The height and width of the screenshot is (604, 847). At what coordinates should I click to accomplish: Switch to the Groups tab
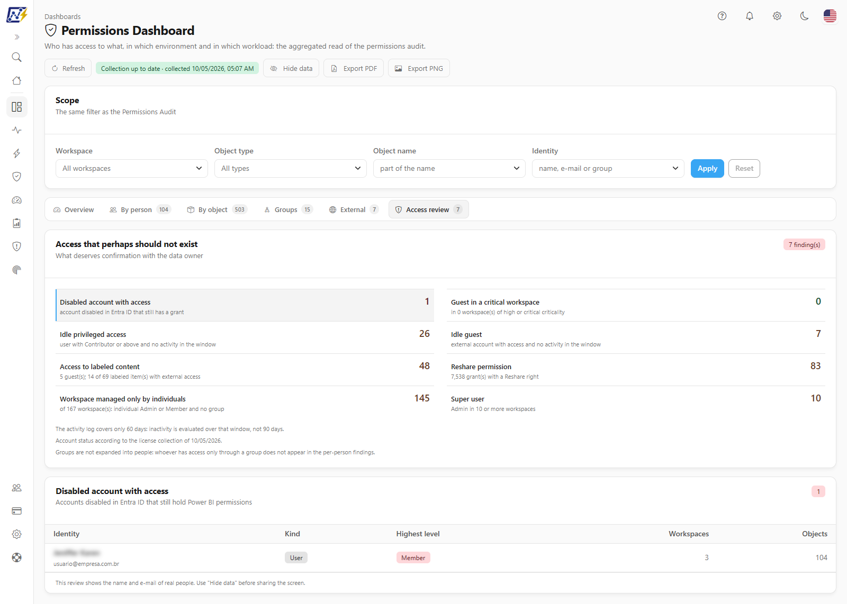(289, 209)
